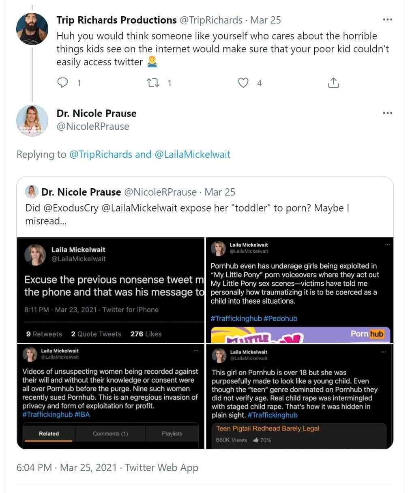Click the @NicoleRPrause handle under the name
This screenshot has width=410, height=493.
click(x=93, y=126)
